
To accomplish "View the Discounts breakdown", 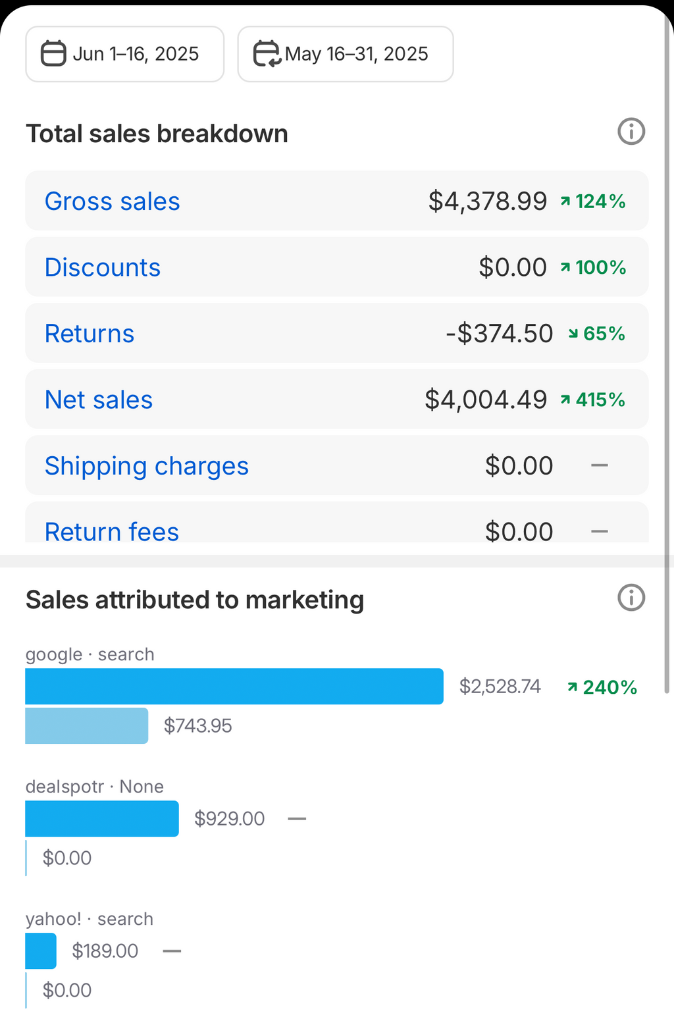I will coord(102,267).
